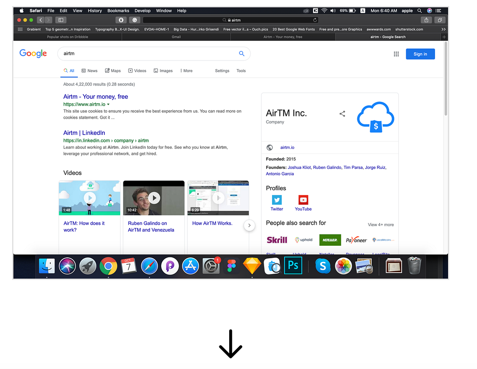Screen dimensions: 477x369
Task: Open the Trash in the dock
Action: click(x=414, y=265)
